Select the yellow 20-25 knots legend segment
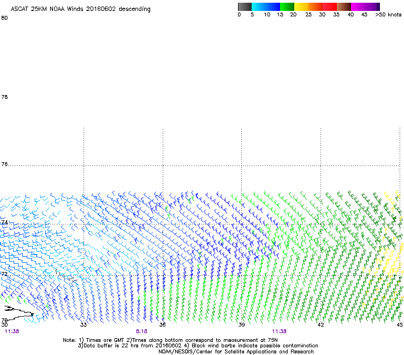The width and height of the screenshot is (404, 355). (301, 7)
